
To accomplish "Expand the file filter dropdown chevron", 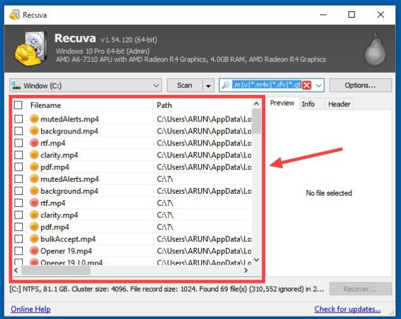I will 319,85.
